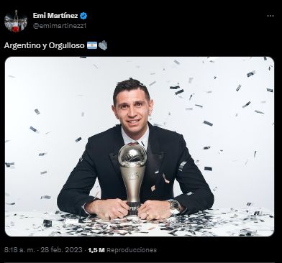Click Emi Martínez's profile avatar picture
This screenshot has height=263, width=282.
[x=16, y=21]
